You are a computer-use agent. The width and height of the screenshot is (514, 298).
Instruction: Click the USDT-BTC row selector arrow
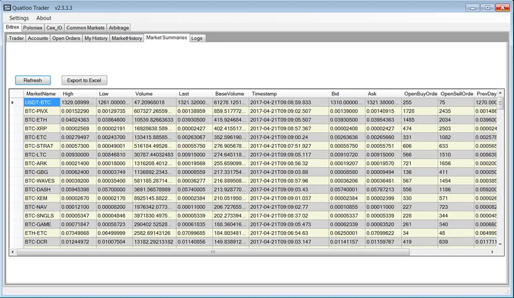(x=13, y=103)
